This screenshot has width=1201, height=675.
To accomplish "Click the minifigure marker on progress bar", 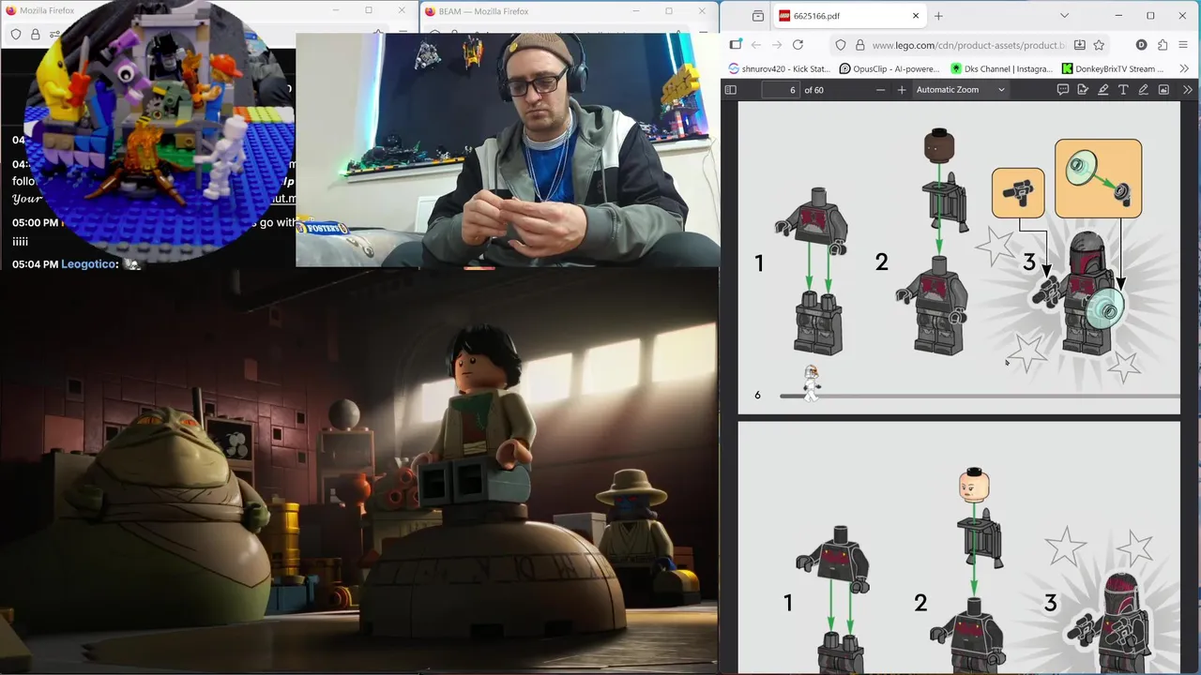I will tap(812, 384).
